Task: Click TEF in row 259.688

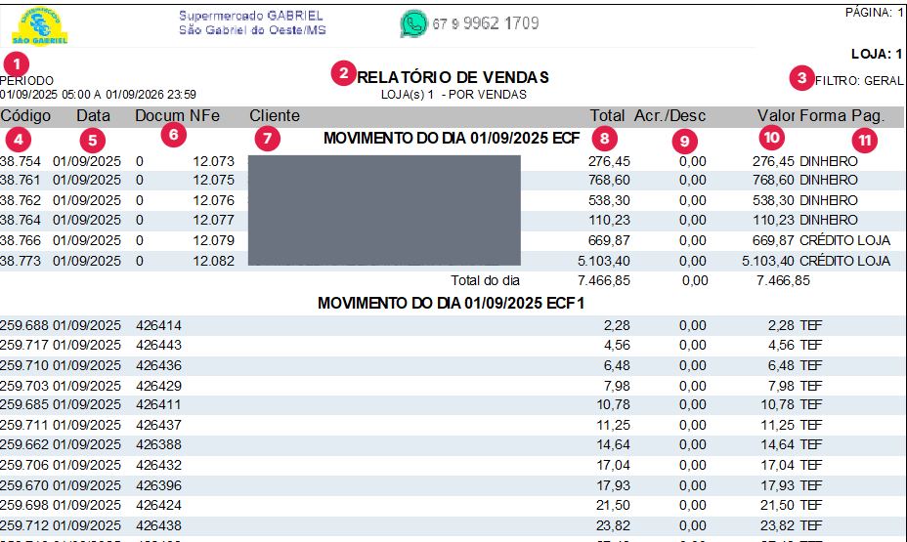Action: coord(811,325)
